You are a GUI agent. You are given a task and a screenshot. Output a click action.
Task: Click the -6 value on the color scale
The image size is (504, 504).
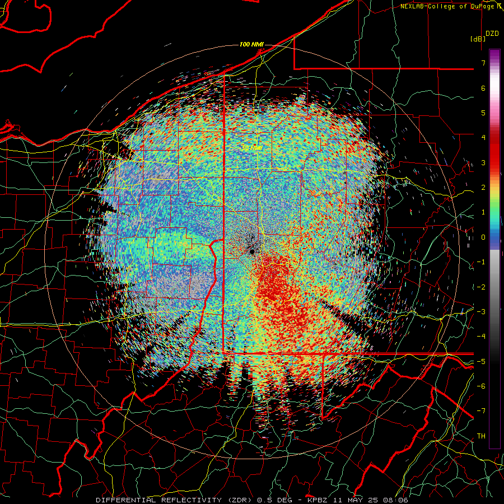[481, 386]
